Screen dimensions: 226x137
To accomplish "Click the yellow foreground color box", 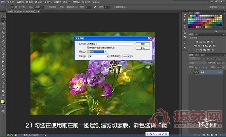I will (2, 102).
